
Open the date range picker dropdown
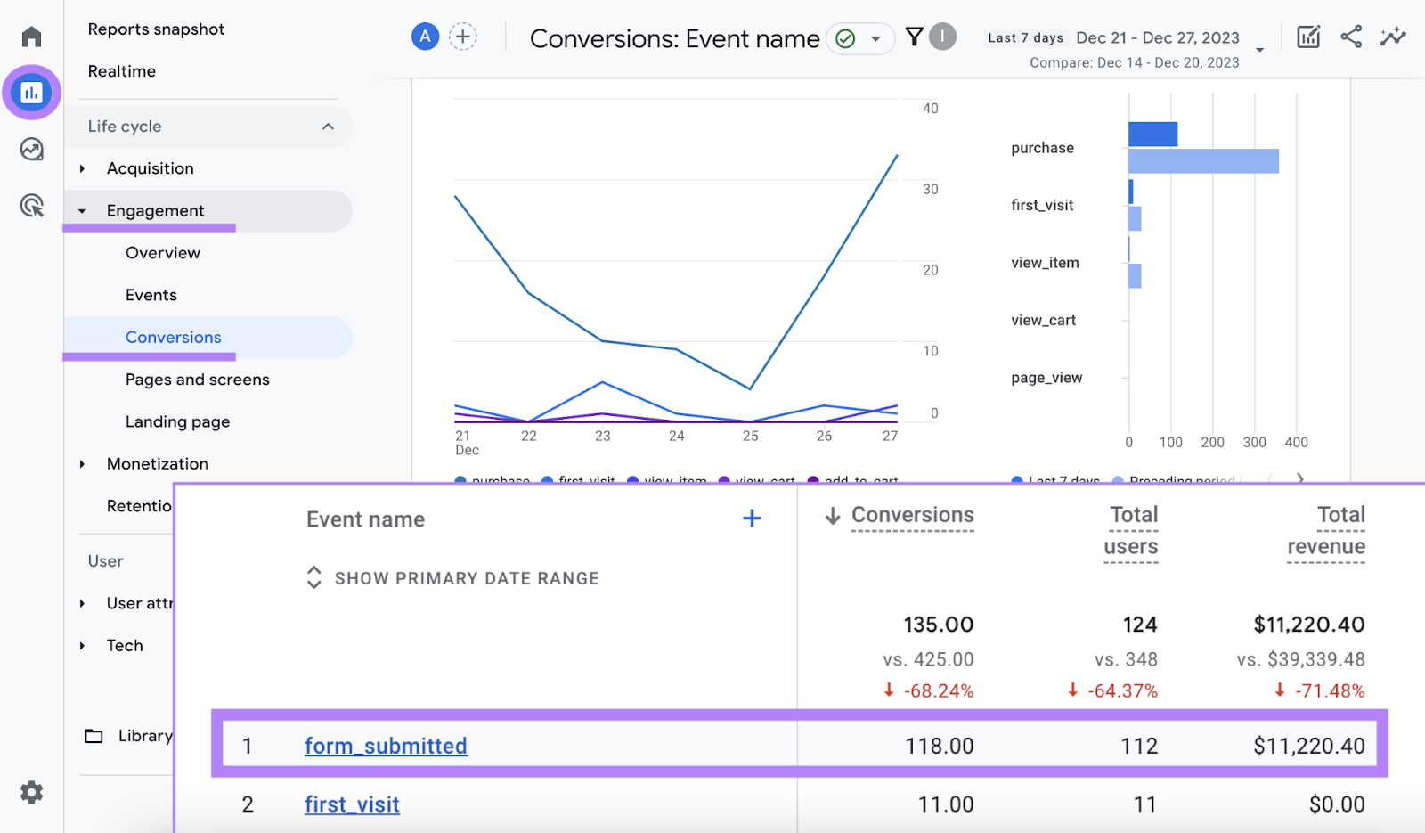click(x=1259, y=51)
